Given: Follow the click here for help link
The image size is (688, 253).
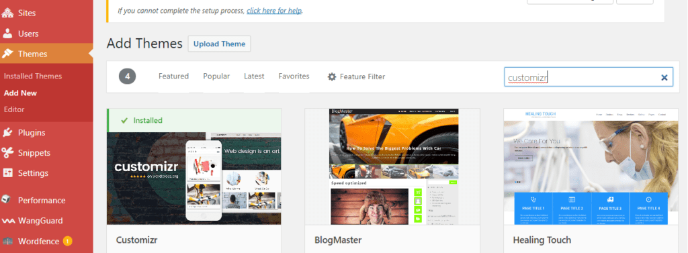Looking at the screenshot, I should pyautogui.click(x=274, y=10).
